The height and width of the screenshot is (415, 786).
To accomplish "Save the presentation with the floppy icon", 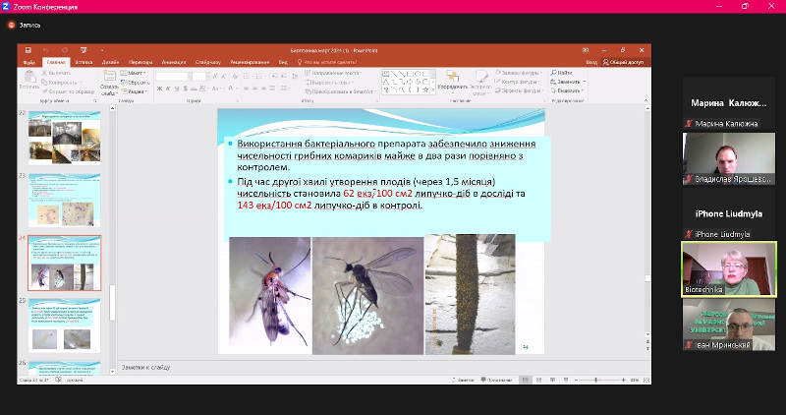I will (28, 50).
